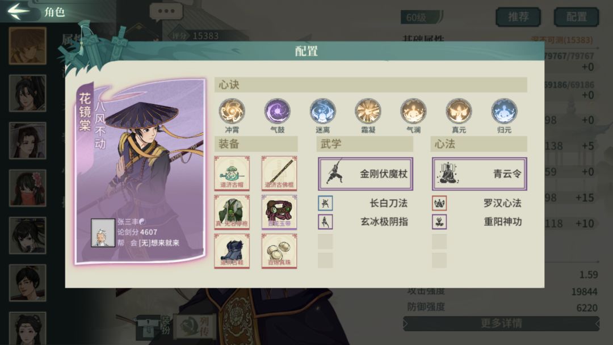Inspect the blue boots equipment slot
The width and height of the screenshot is (613, 345).
232,251
